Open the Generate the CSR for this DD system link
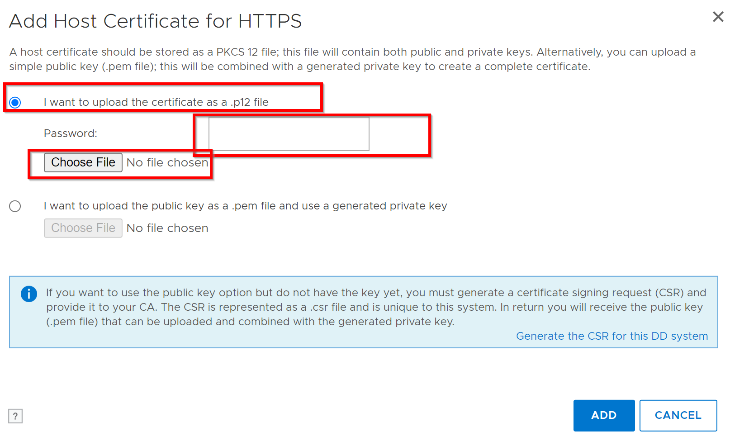The image size is (730, 432). 612,336
